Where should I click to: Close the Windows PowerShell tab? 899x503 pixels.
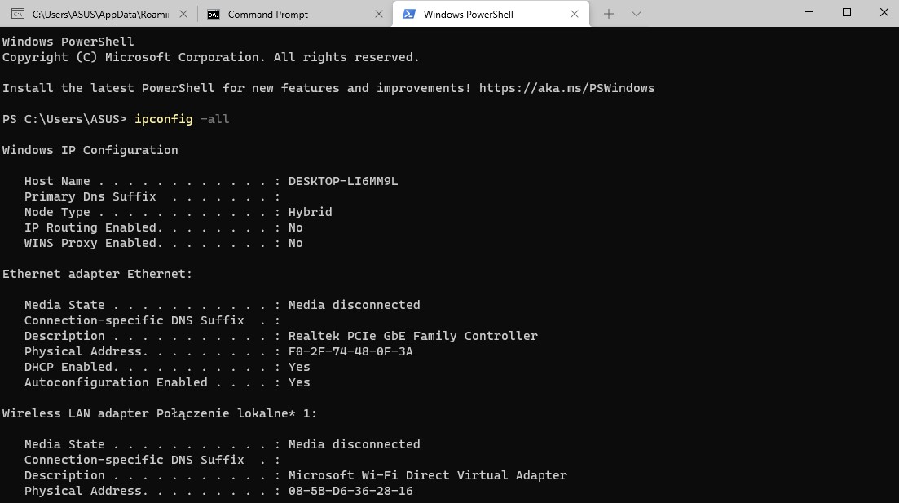tap(575, 14)
